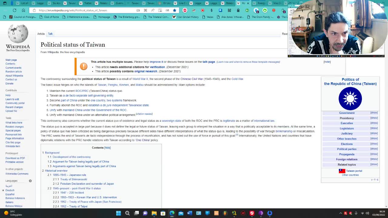Expand Presidency section with show
388x218 pixels.
(x=374, y=118)
